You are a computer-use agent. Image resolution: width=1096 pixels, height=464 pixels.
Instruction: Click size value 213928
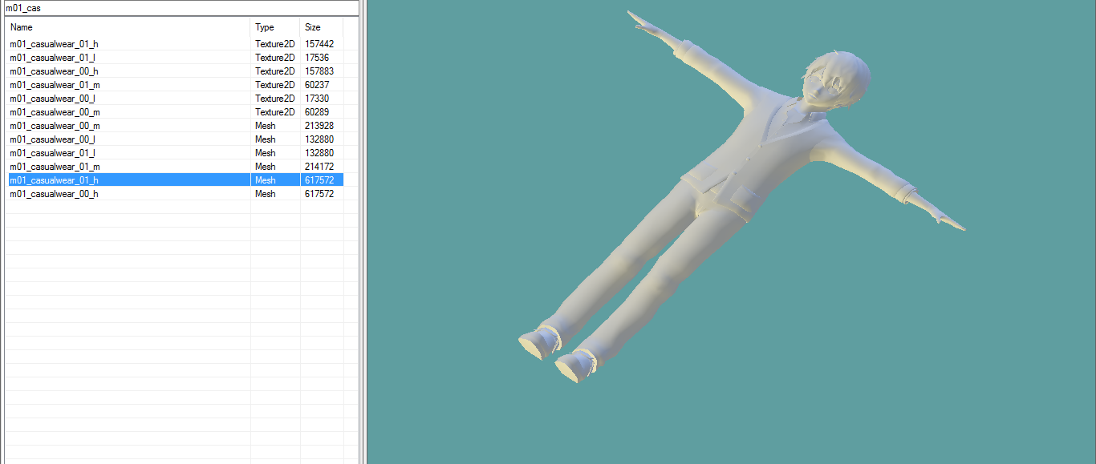click(319, 126)
